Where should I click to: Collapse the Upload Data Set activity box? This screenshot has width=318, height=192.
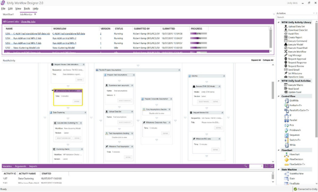(132, 111)
